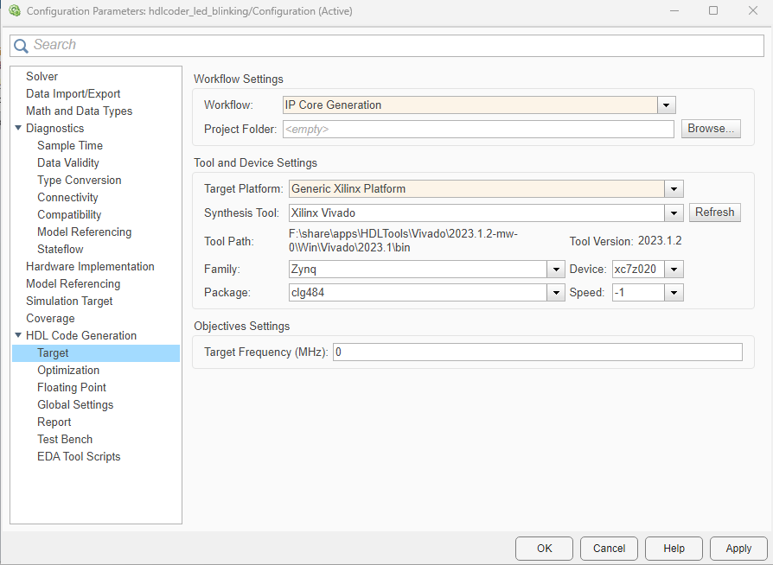
Task: Open the Speed dropdown showing -1
Action: [x=674, y=292]
